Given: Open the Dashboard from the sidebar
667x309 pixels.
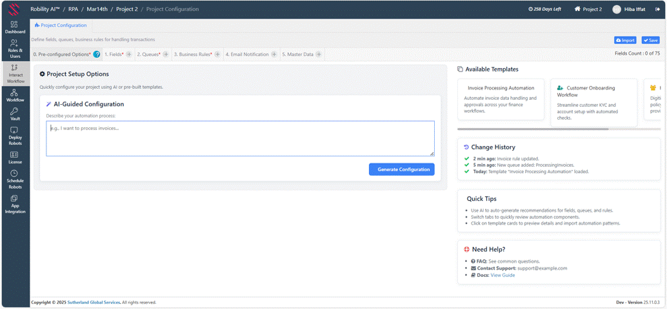Looking at the screenshot, I should (x=15, y=27).
